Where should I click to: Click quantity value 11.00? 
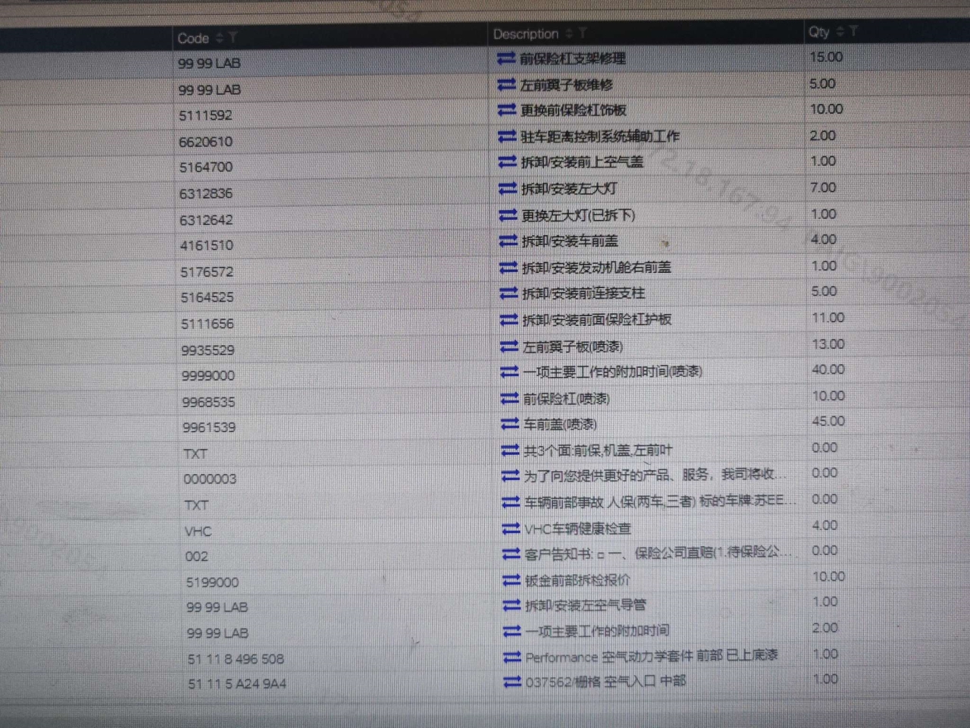pos(828,318)
